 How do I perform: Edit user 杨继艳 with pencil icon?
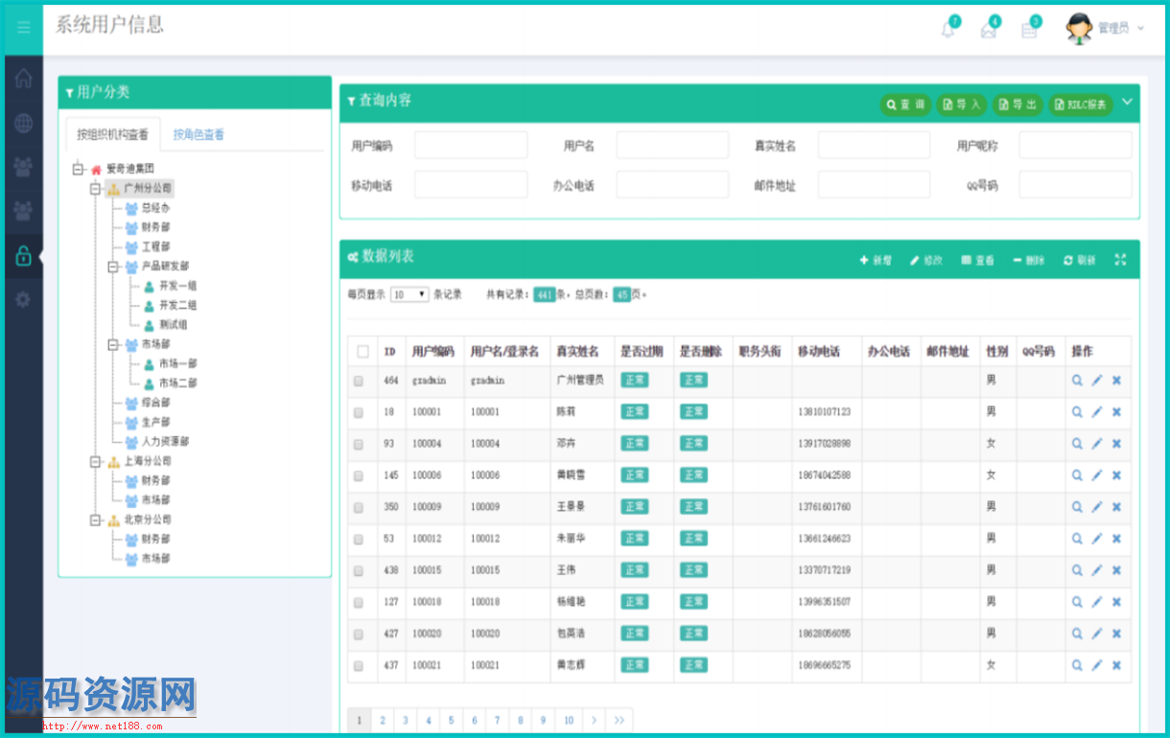(x=1097, y=602)
